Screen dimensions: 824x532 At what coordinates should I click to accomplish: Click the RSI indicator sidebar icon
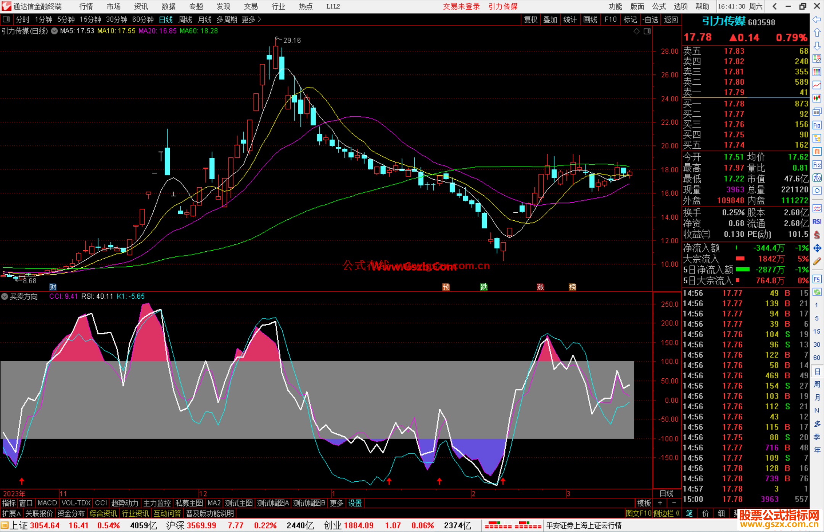[817, 222]
